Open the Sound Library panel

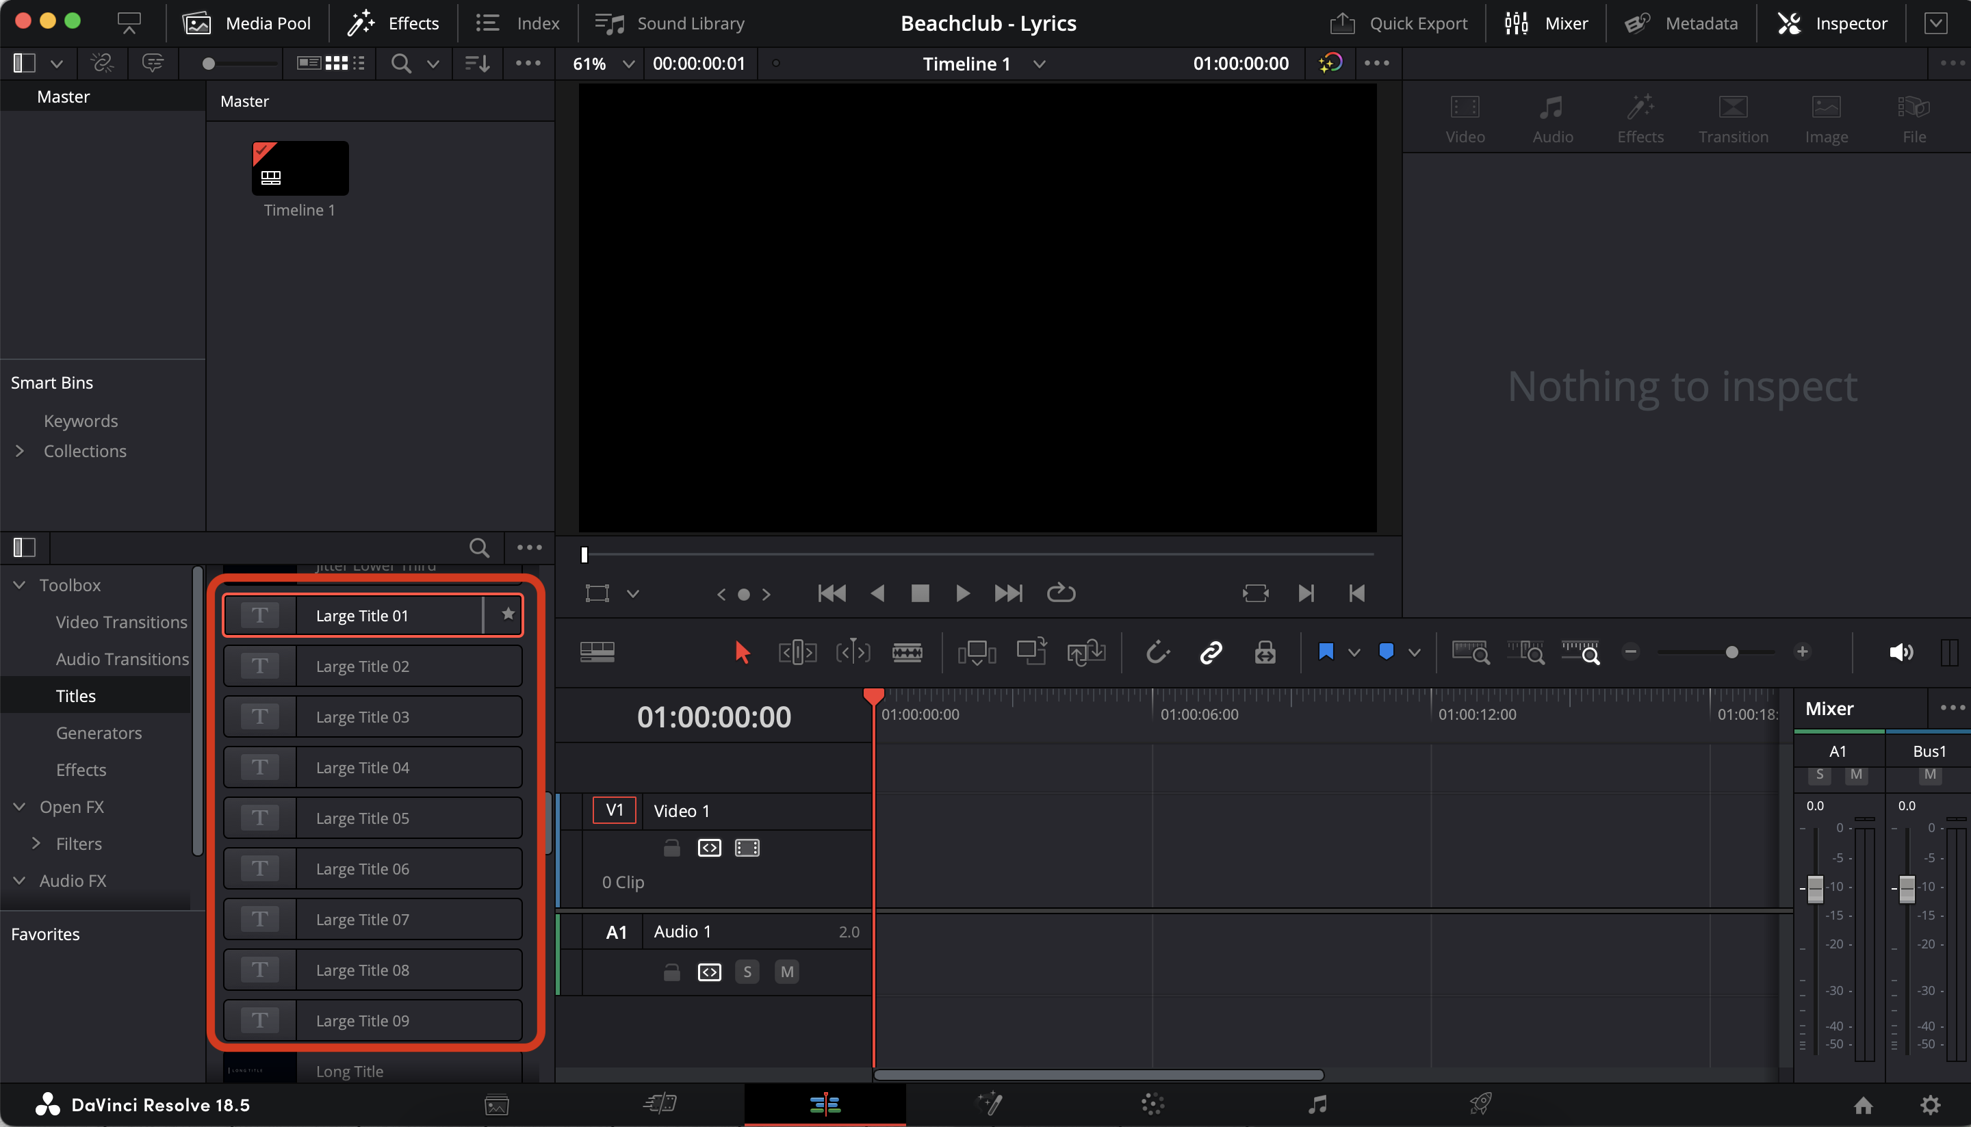point(669,23)
